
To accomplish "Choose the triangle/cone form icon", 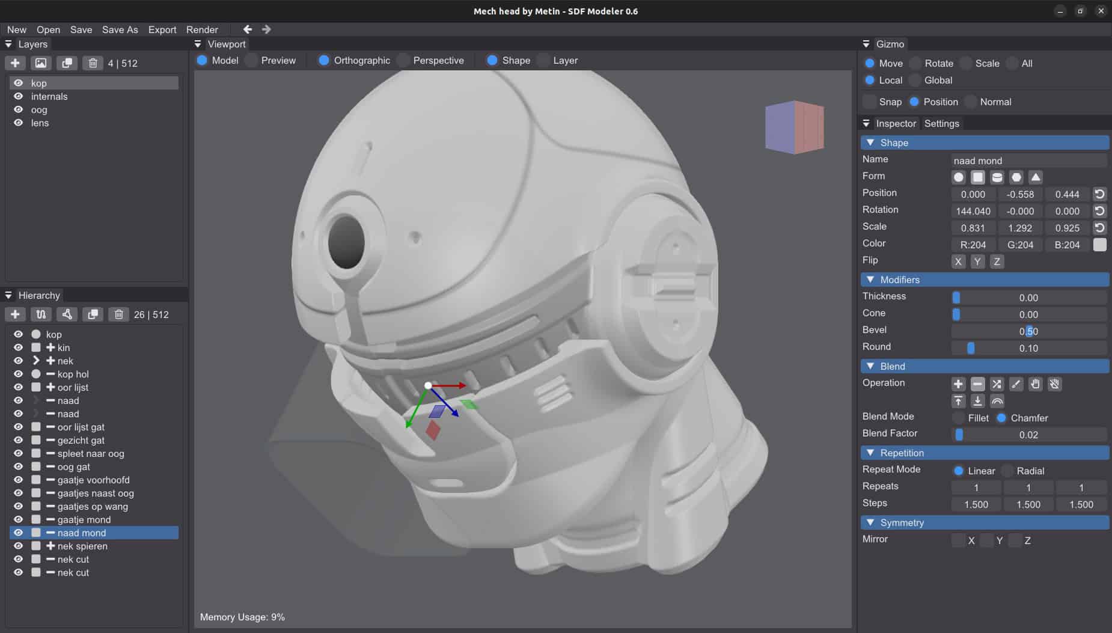I will (x=1036, y=177).
